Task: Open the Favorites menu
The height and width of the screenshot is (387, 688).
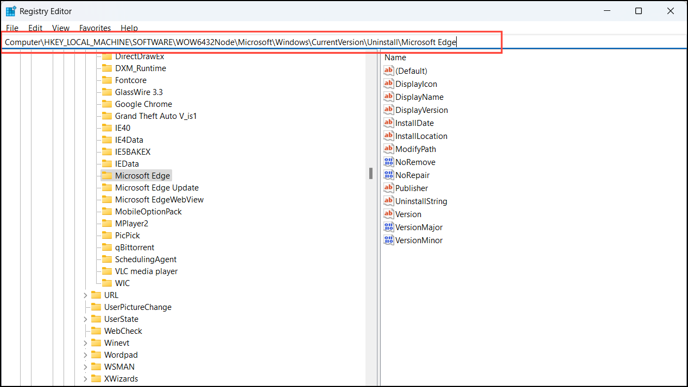Action: point(94,28)
